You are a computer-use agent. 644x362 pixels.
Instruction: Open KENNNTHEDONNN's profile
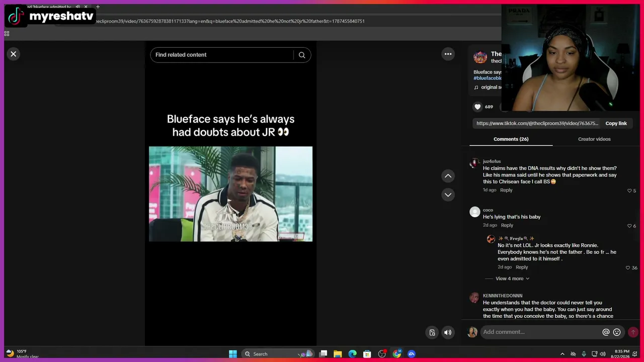coord(503,296)
